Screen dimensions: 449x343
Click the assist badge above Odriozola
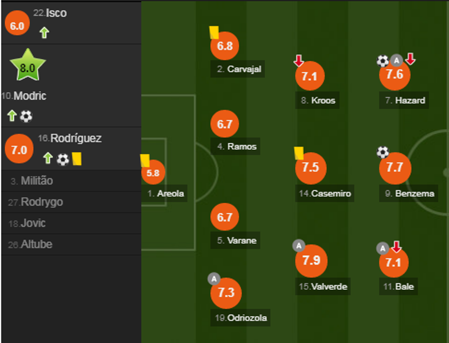tap(214, 278)
